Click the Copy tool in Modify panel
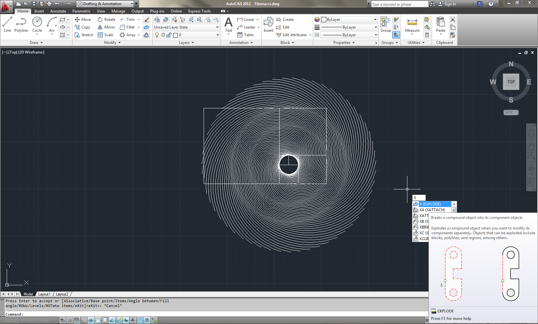The width and height of the screenshot is (538, 324). click(x=83, y=27)
